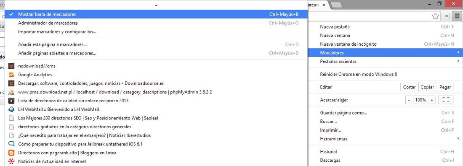Expand the Herramientas submenu
The width and height of the screenshot is (463, 166).
click(385, 139)
